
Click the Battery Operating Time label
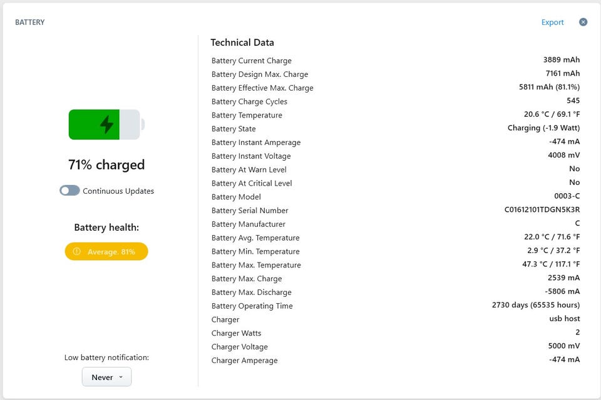pos(252,306)
